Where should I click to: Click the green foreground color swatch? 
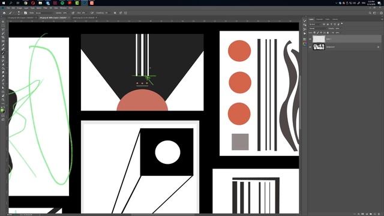pyautogui.click(x=2, y=110)
